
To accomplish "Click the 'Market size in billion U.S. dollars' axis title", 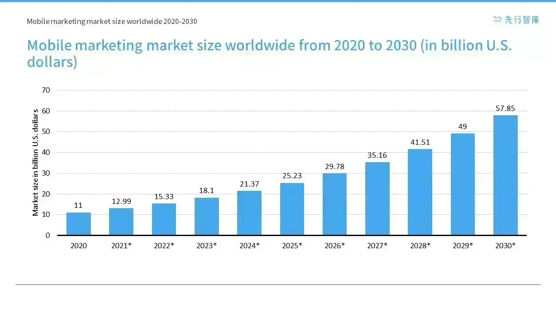I will [36, 163].
